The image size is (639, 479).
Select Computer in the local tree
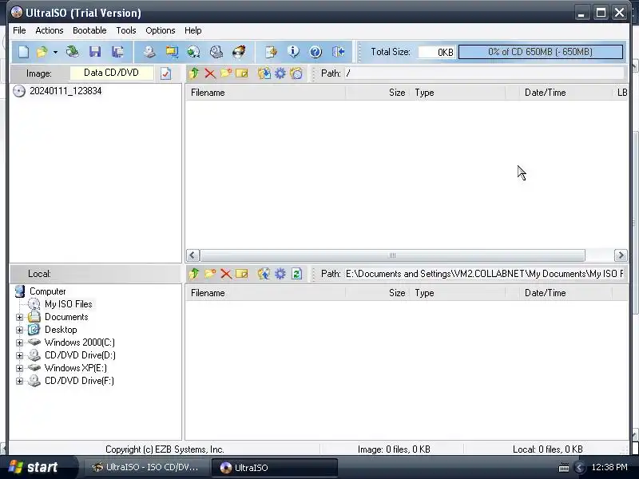tap(47, 291)
